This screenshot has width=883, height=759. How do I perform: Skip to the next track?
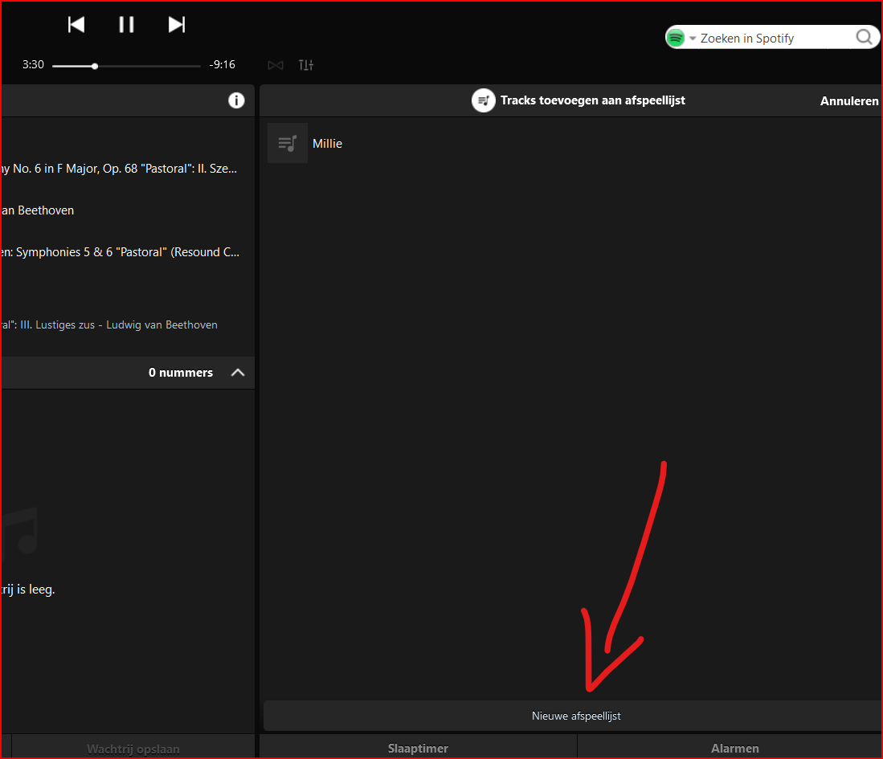[x=177, y=25]
